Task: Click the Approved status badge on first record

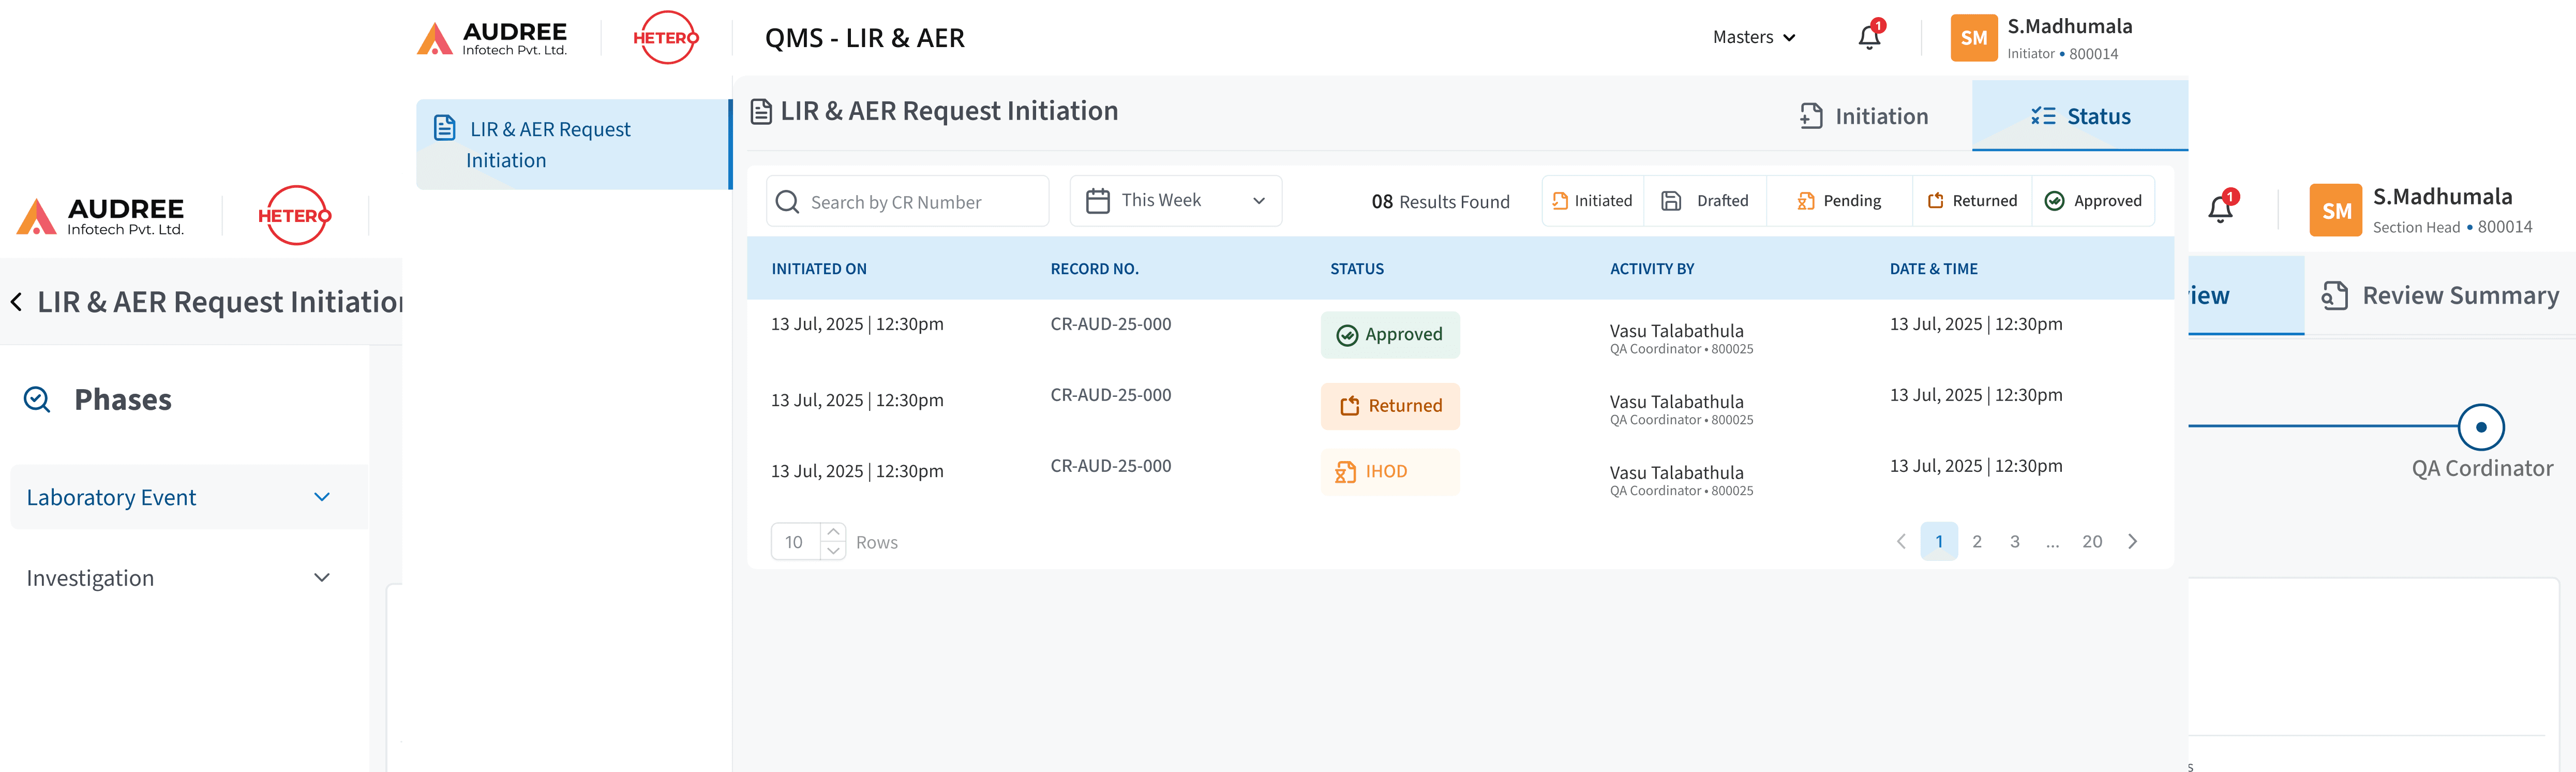Action: (x=1390, y=334)
